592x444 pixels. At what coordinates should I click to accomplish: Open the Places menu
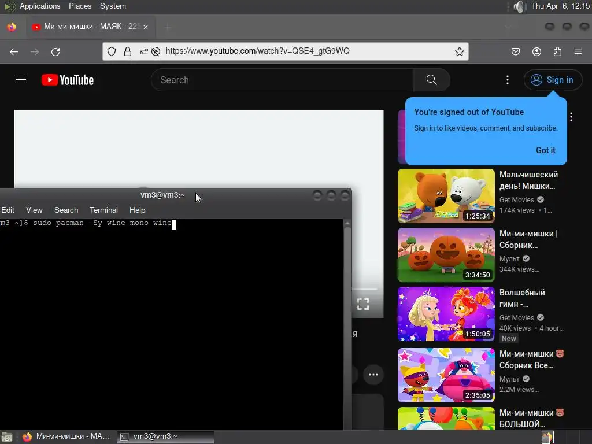80,6
